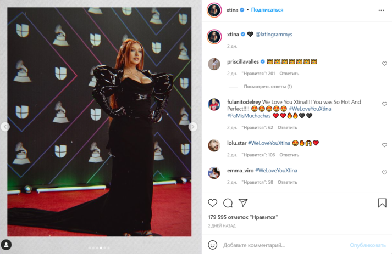This screenshot has height=254, width=392.
Task: Open the three-dot options menu
Action: [382, 10]
